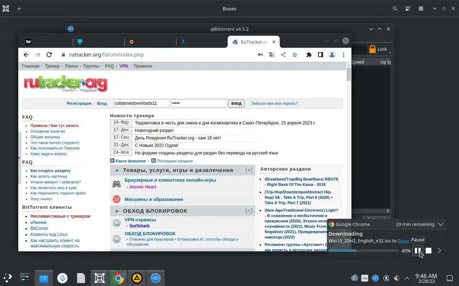The image size is (459, 286).
Task: Open Главная in the rutracker menu
Action: [30, 66]
